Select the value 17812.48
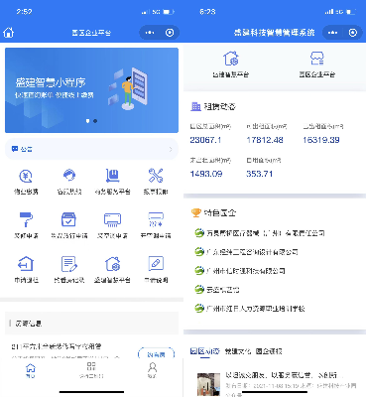This screenshot has width=366, height=397. coord(265,140)
